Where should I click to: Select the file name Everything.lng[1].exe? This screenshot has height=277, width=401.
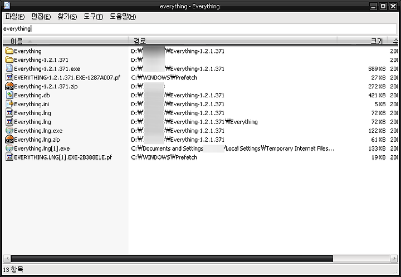tap(42, 149)
